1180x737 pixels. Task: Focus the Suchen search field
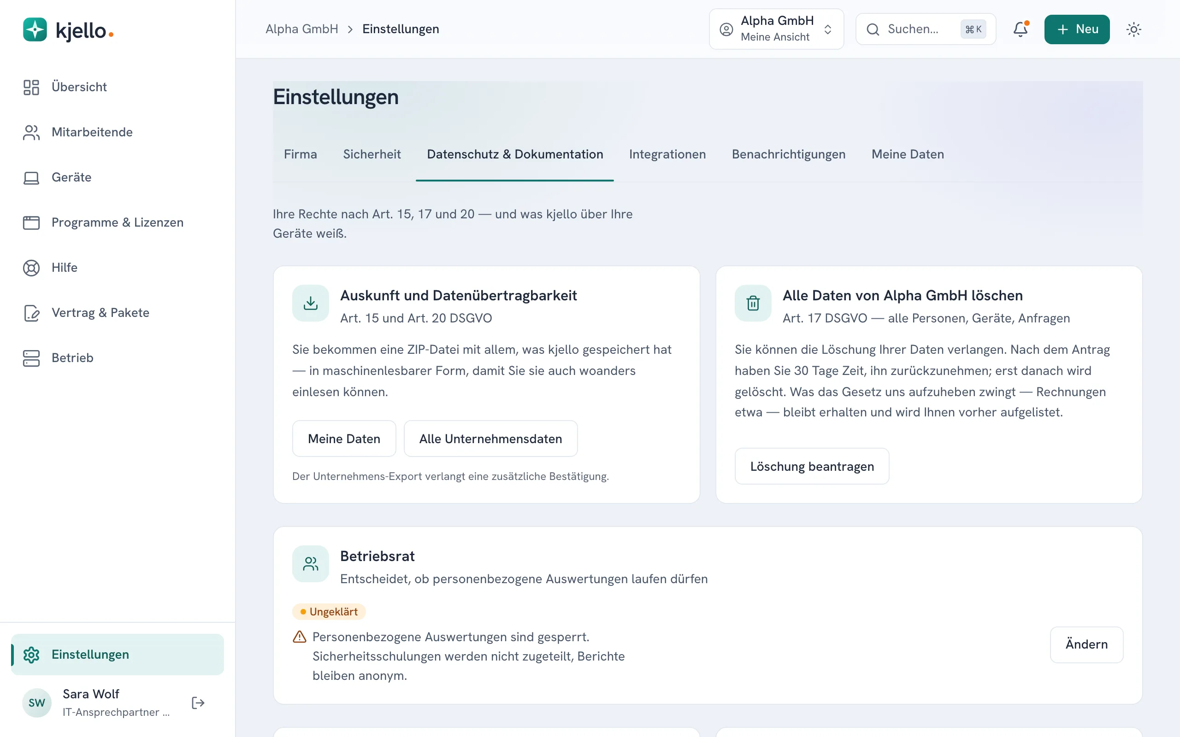coord(926,29)
